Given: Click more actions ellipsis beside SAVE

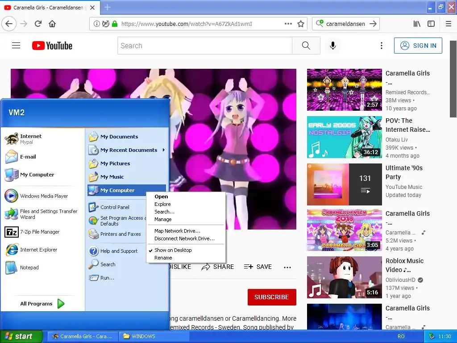Looking at the screenshot, I should (287, 267).
